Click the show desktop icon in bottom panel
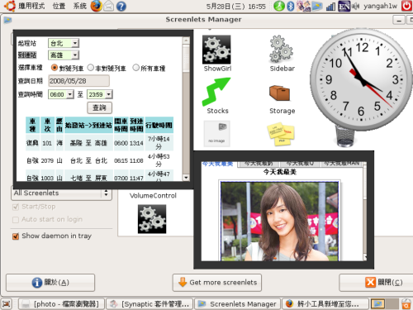The width and height of the screenshot is (413, 310). (6, 304)
